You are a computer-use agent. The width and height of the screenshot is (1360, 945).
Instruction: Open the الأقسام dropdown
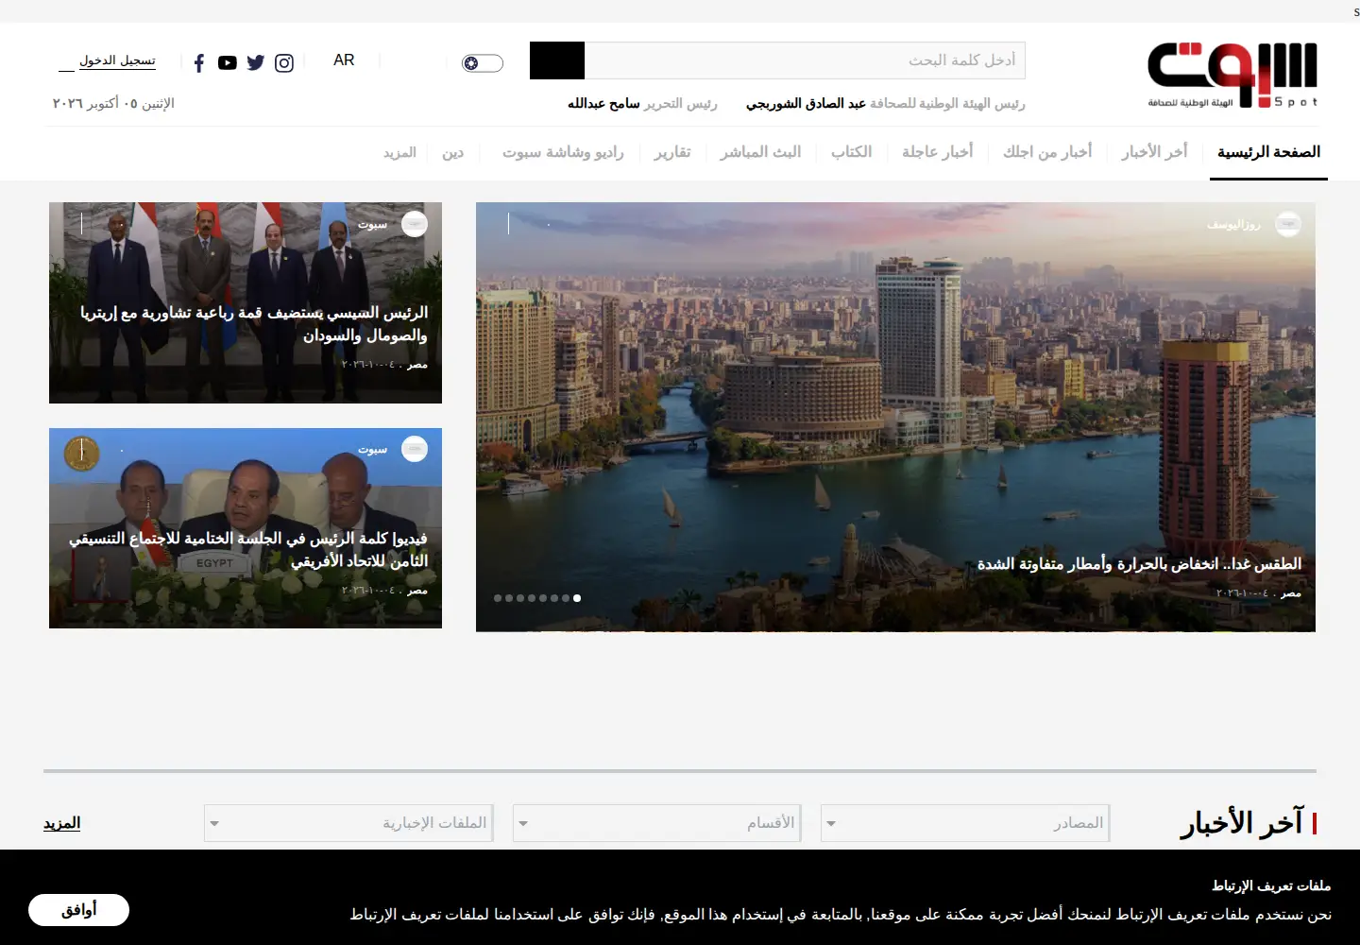657,823
